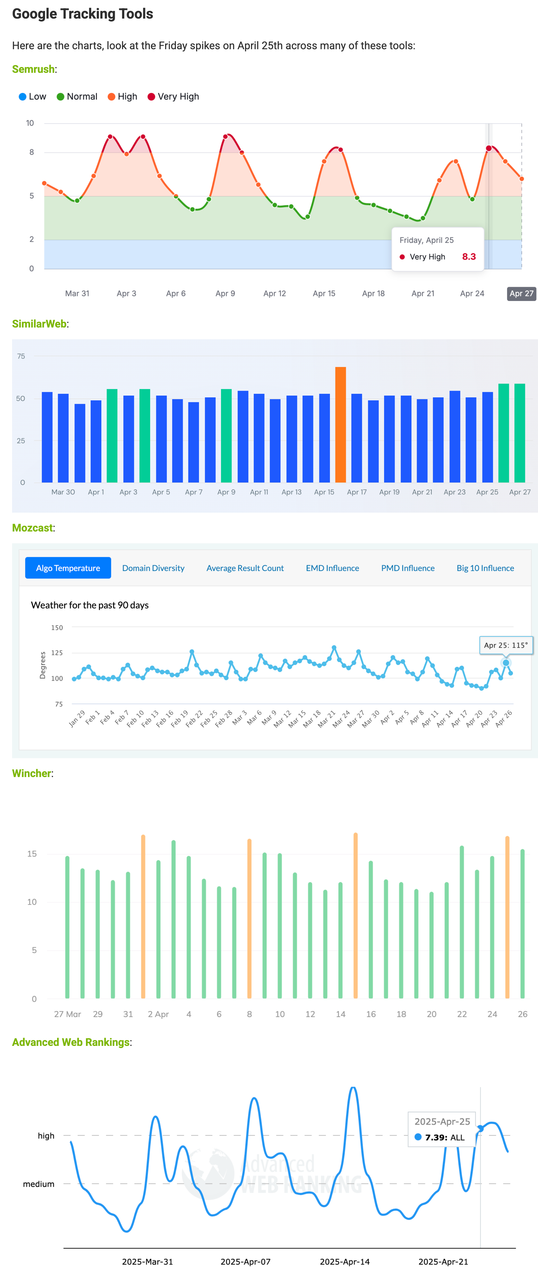The image size is (538, 1277).
Task: Open the Semrush link
Action: pos(33,69)
